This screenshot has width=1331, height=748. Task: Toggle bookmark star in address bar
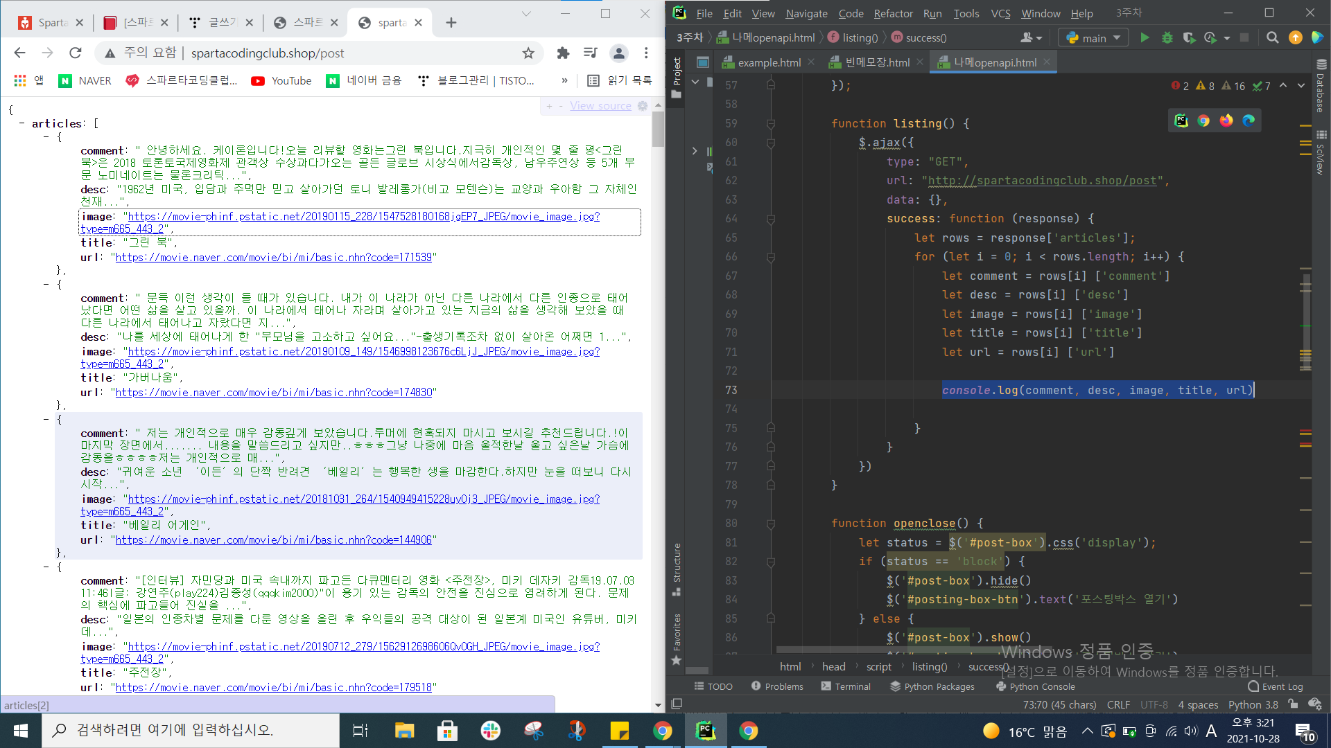pyautogui.click(x=528, y=53)
